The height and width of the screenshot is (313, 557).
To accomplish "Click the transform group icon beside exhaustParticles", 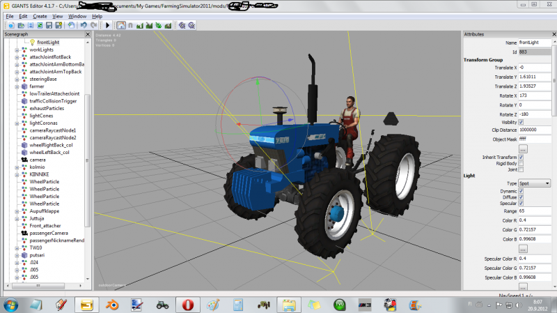I will click(24, 109).
